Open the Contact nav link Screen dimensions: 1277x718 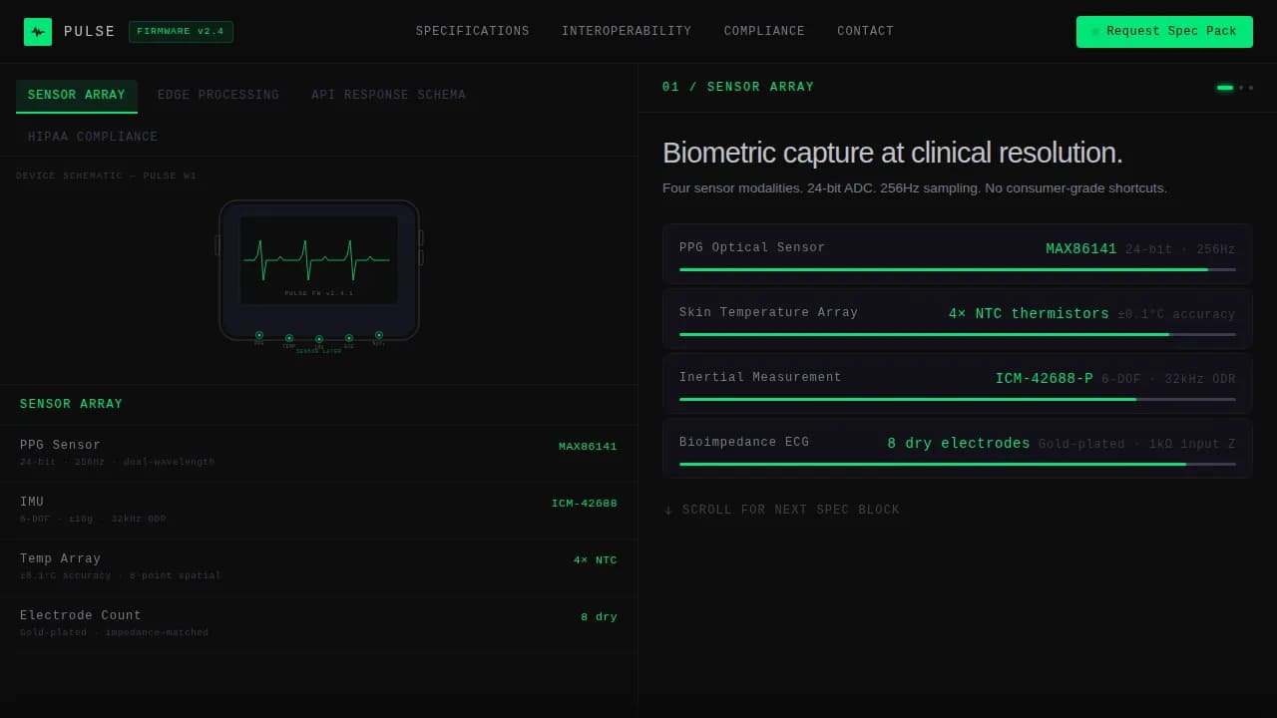(866, 32)
